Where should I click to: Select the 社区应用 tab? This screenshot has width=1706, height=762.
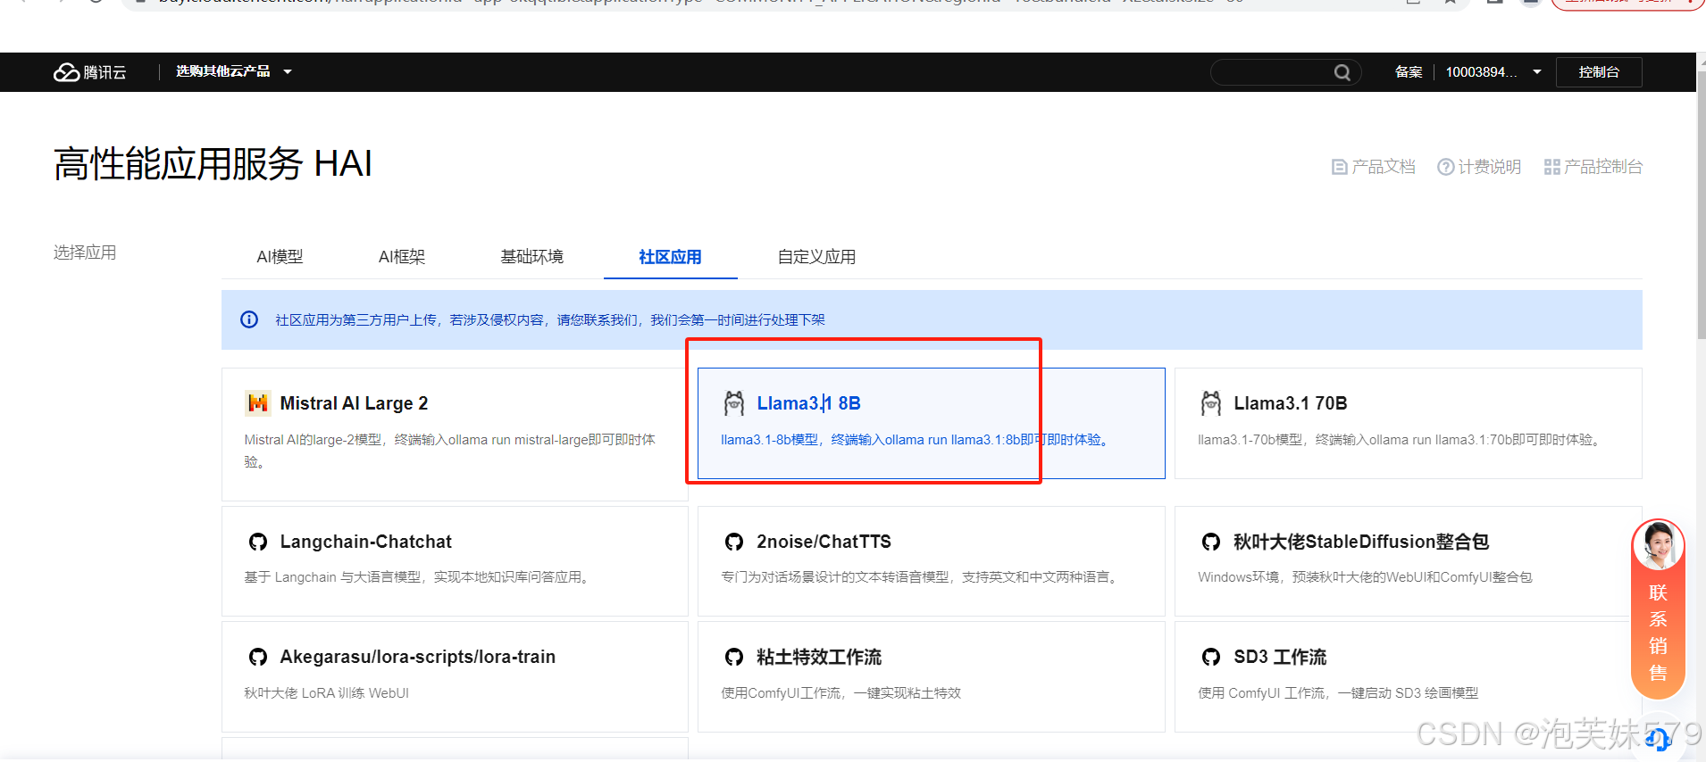670,257
